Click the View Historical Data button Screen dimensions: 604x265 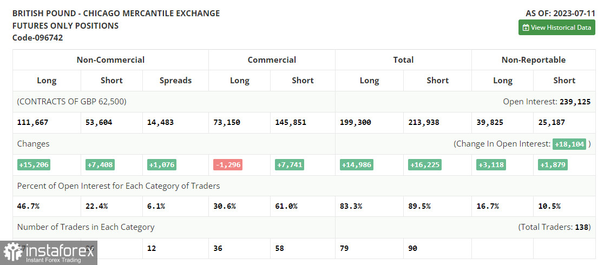pyautogui.click(x=556, y=28)
